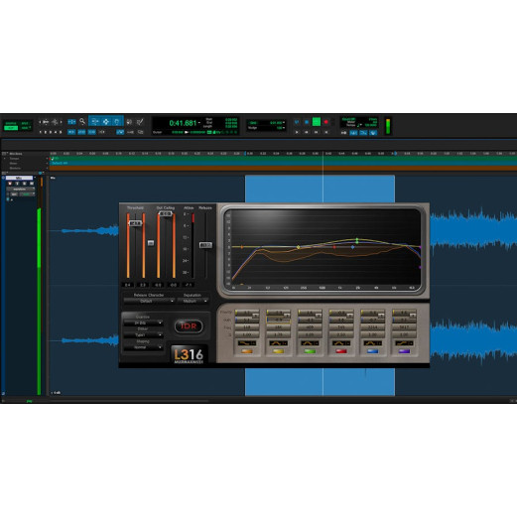Click filter shape icon of orange band
The height and width of the screenshot is (517, 517).
pos(247,343)
